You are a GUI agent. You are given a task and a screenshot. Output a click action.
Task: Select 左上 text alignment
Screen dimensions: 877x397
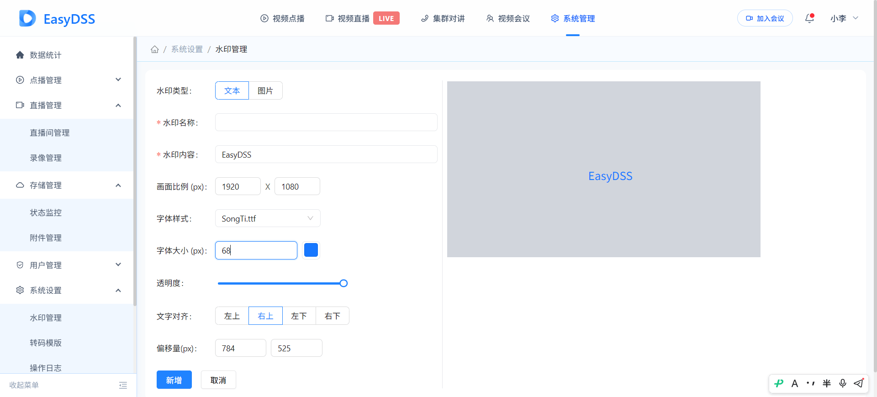click(x=232, y=316)
